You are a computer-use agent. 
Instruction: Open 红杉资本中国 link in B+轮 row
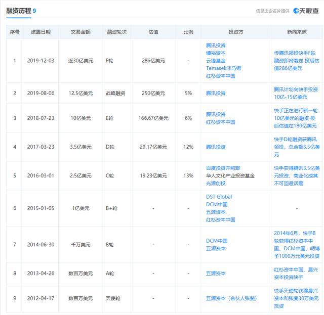pyautogui.click(x=221, y=220)
